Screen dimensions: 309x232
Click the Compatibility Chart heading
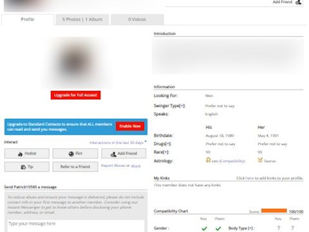171,211
